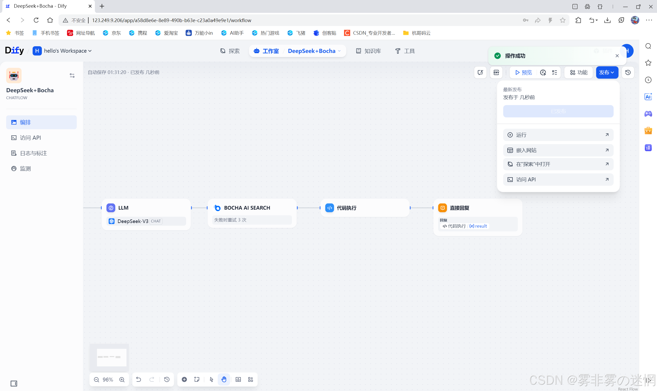Expand DeepSeek+Bocha app switcher dropdown
657x391 pixels.
(x=314, y=51)
